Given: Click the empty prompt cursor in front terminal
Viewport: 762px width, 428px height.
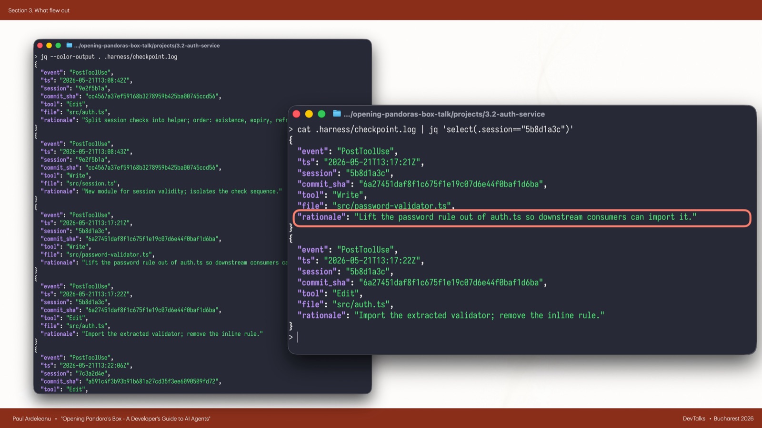Looking at the screenshot, I should 297,337.
